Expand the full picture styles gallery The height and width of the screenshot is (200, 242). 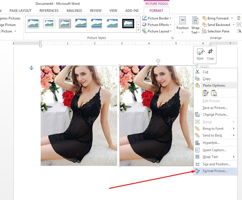pyautogui.click(x=138, y=30)
